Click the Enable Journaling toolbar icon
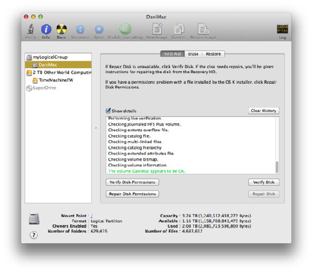Screen dimensions: 312x272 [x=125, y=29]
